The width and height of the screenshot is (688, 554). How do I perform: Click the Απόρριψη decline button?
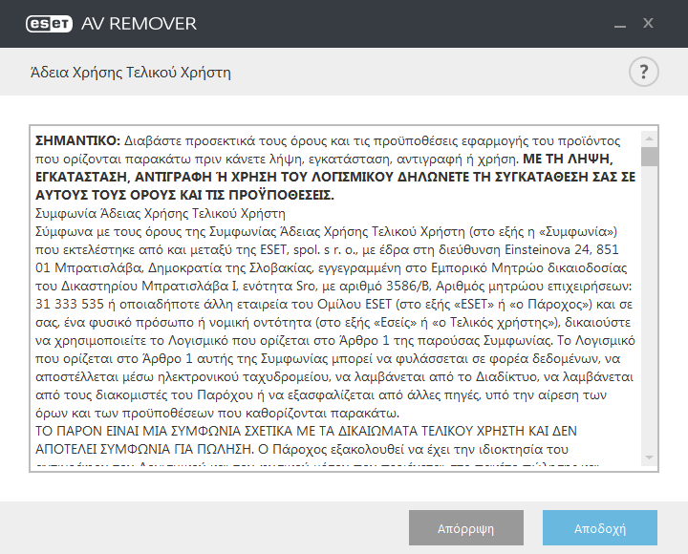[466, 527]
